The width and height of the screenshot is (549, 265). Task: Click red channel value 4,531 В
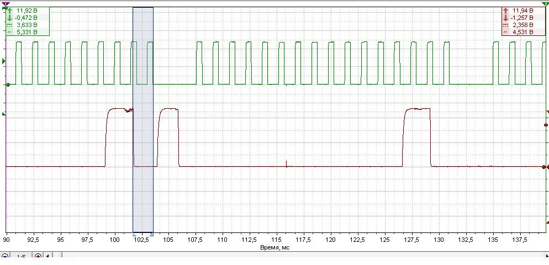522,32
